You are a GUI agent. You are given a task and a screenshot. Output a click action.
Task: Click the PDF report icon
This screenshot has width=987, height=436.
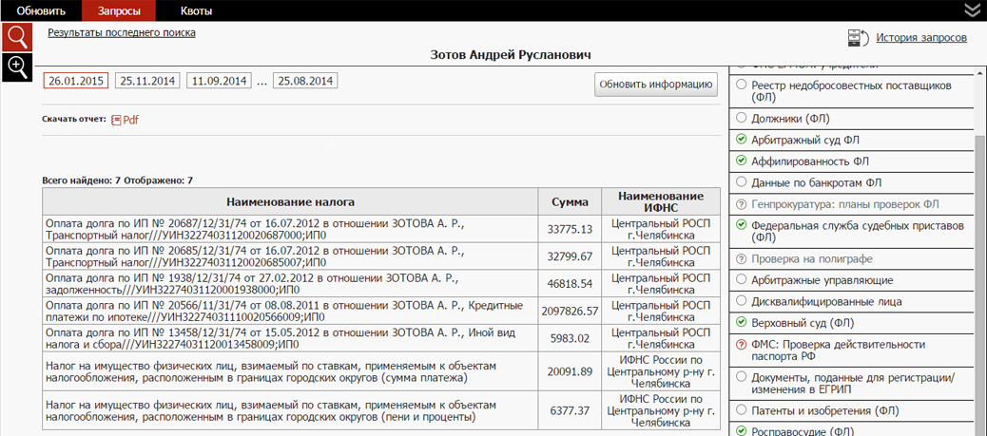(116, 120)
